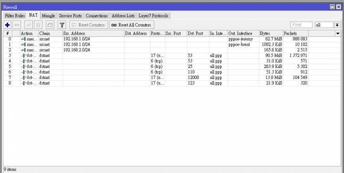Click the Reset Counters button
This screenshot has height=173, width=344.
(89, 25)
